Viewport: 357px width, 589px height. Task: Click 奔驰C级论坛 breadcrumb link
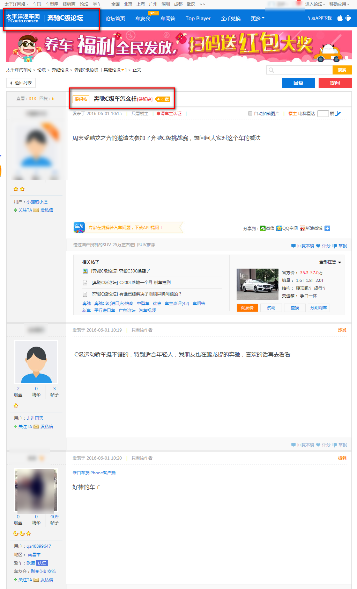86,70
